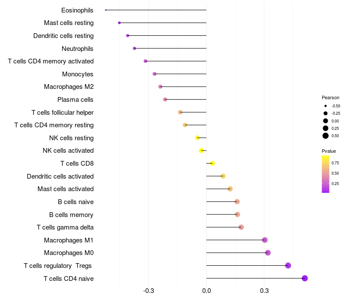Click the Pearson legend title
Screen dimensions: 345x302
[x=330, y=98]
